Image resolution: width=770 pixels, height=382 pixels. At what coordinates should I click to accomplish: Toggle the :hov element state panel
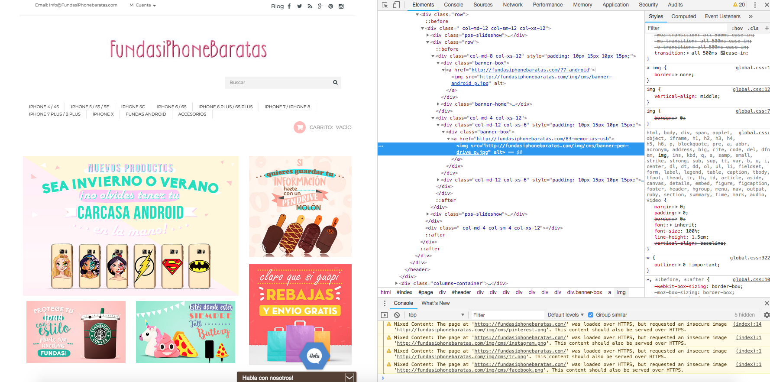click(738, 28)
